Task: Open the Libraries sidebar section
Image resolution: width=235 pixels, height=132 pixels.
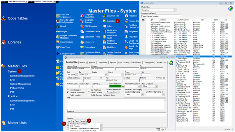Action: pos(14,42)
